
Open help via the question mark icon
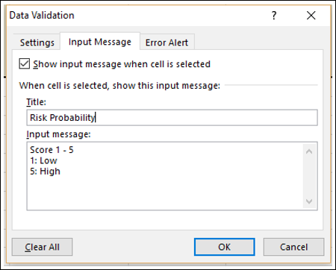(x=274, y=16)
